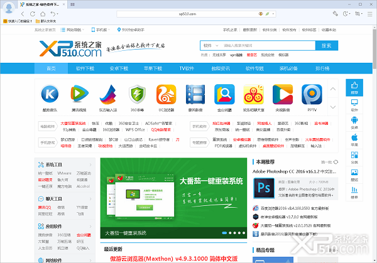Open the 360 antivirus shield icon
377x263 pixels.
click(137, 94)
